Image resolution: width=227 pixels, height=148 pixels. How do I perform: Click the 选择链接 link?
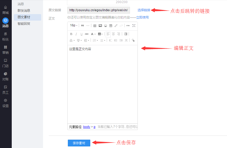pos(144,10)
